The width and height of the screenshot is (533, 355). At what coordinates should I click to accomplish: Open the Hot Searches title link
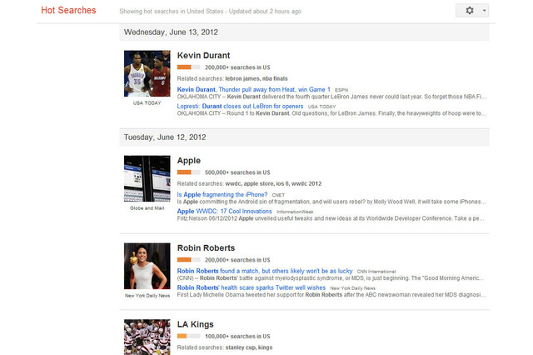point(68,10)
